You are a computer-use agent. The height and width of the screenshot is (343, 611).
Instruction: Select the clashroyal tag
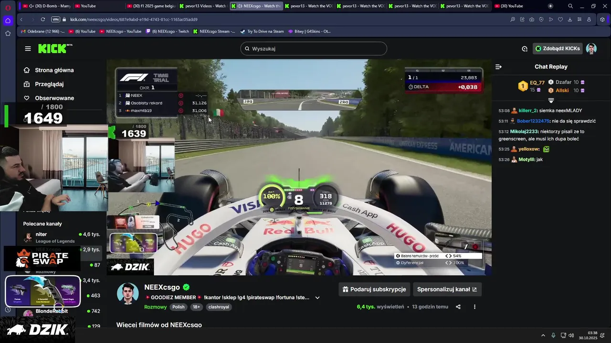click(219, 307)
